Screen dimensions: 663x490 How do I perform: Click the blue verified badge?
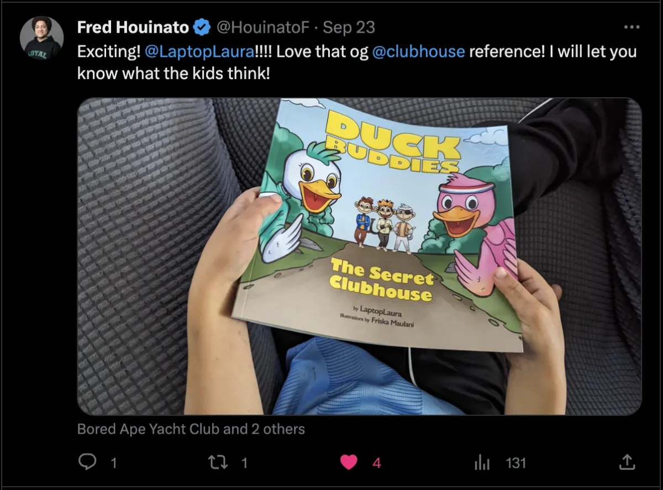click(x=201, y=27)
